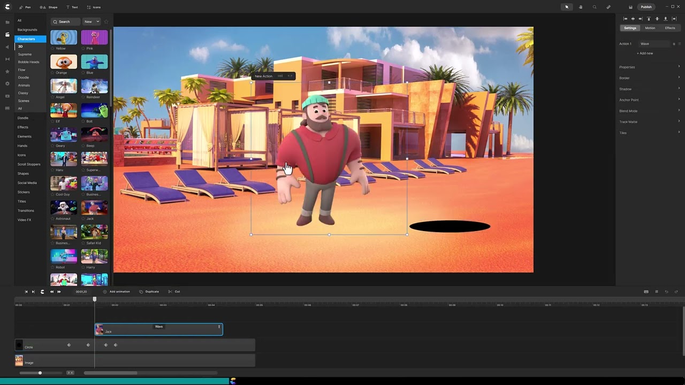Expand the Track Matte section
This screenshot has height=385, width=685.
(x=649, y=122)
